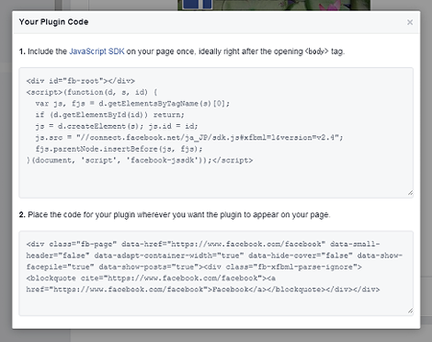Click the '<div class="fb-page"' first code line

pos(203,245)
